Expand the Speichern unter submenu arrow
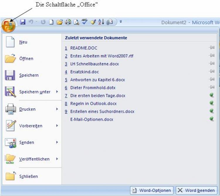220x196 pixels. pos(57,92)
